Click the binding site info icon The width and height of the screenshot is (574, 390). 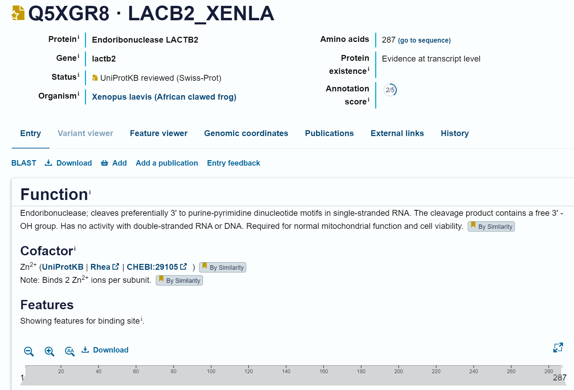[141, 319]
